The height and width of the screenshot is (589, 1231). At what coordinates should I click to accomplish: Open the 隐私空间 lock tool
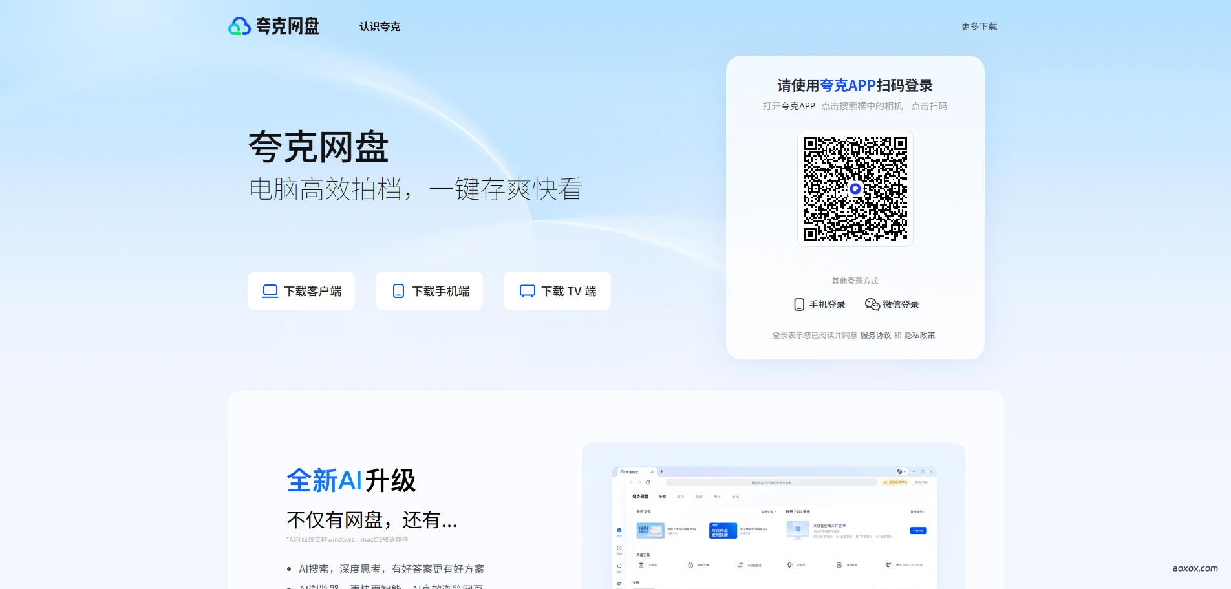690,564
